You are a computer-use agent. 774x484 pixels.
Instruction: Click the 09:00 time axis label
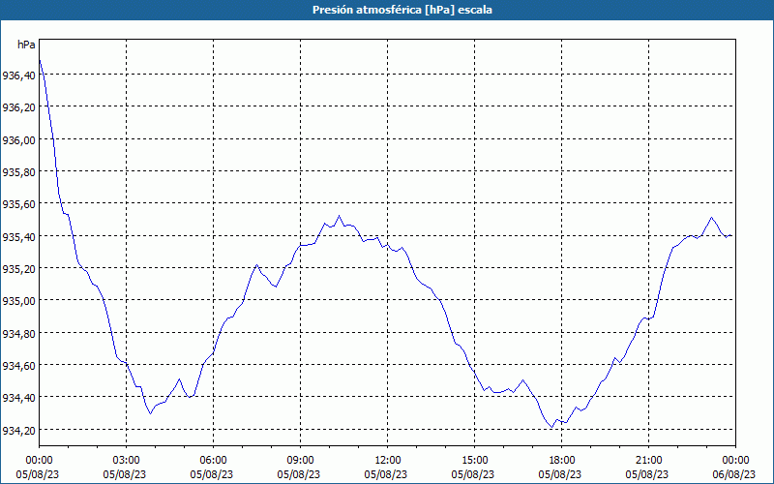[300, 461]
